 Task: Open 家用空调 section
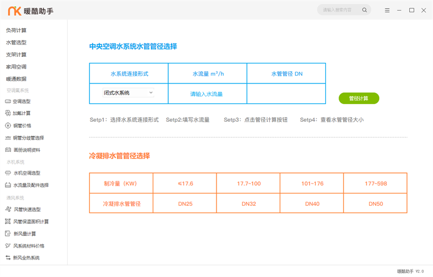coord(16,67)
